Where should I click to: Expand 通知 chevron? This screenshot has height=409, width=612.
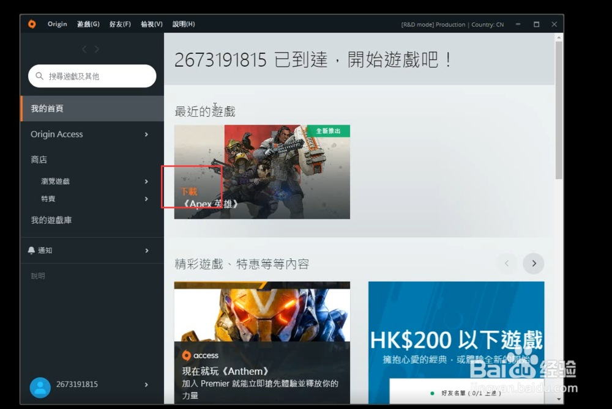coord(147,251)
